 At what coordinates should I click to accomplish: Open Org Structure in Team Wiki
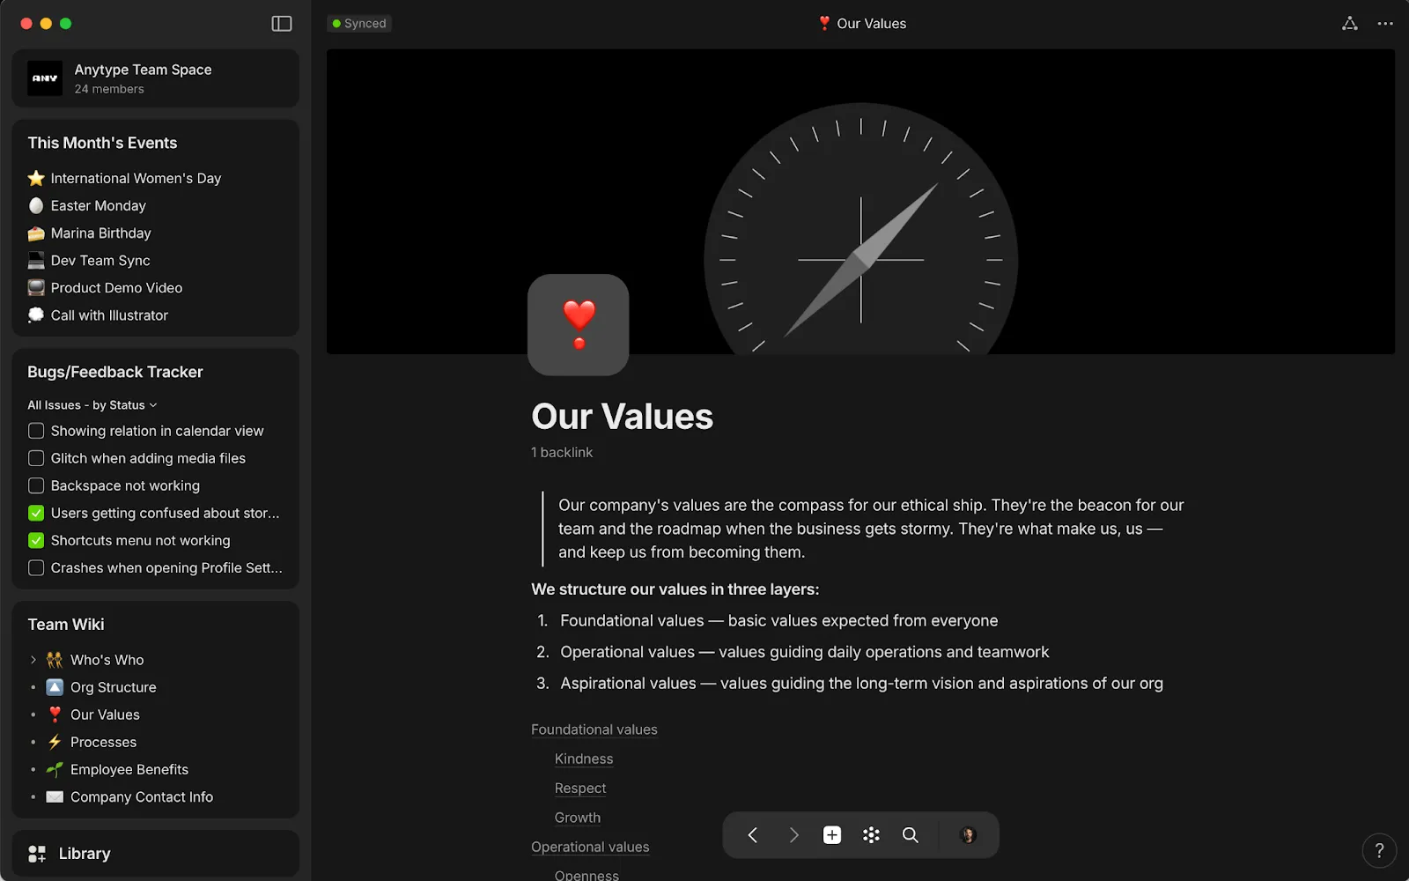click(114, 687)
